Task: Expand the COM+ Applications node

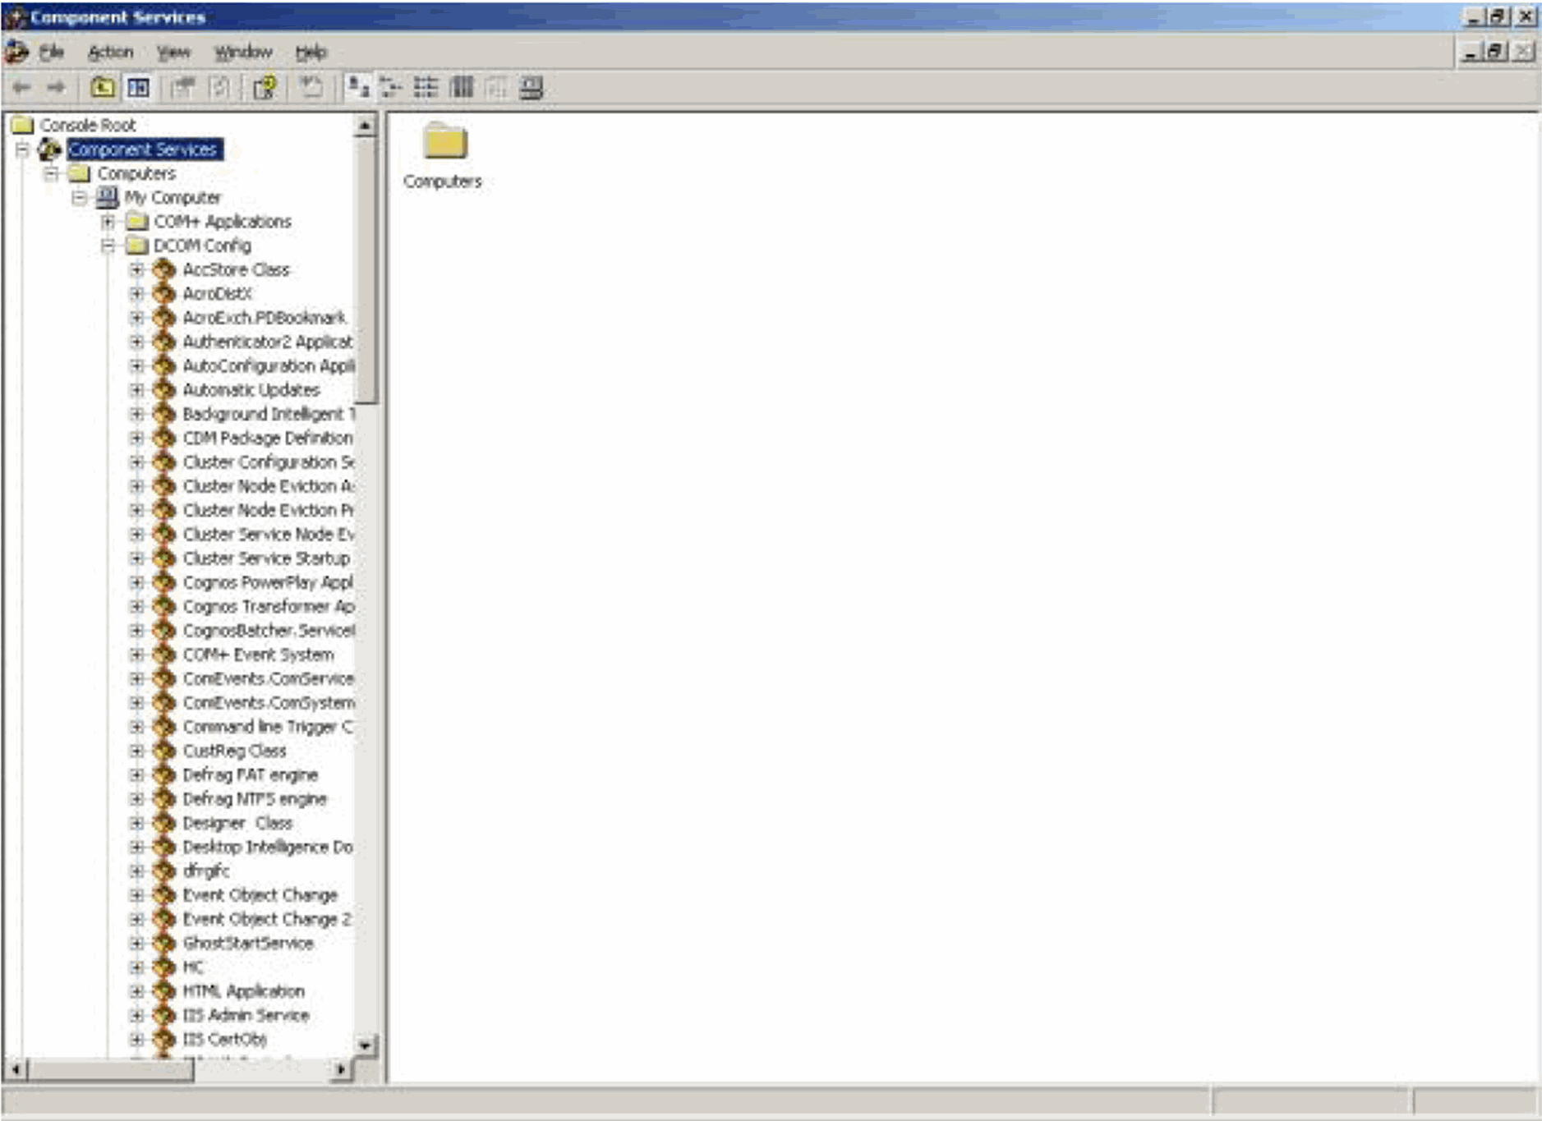Action: (x=108, y=222)
